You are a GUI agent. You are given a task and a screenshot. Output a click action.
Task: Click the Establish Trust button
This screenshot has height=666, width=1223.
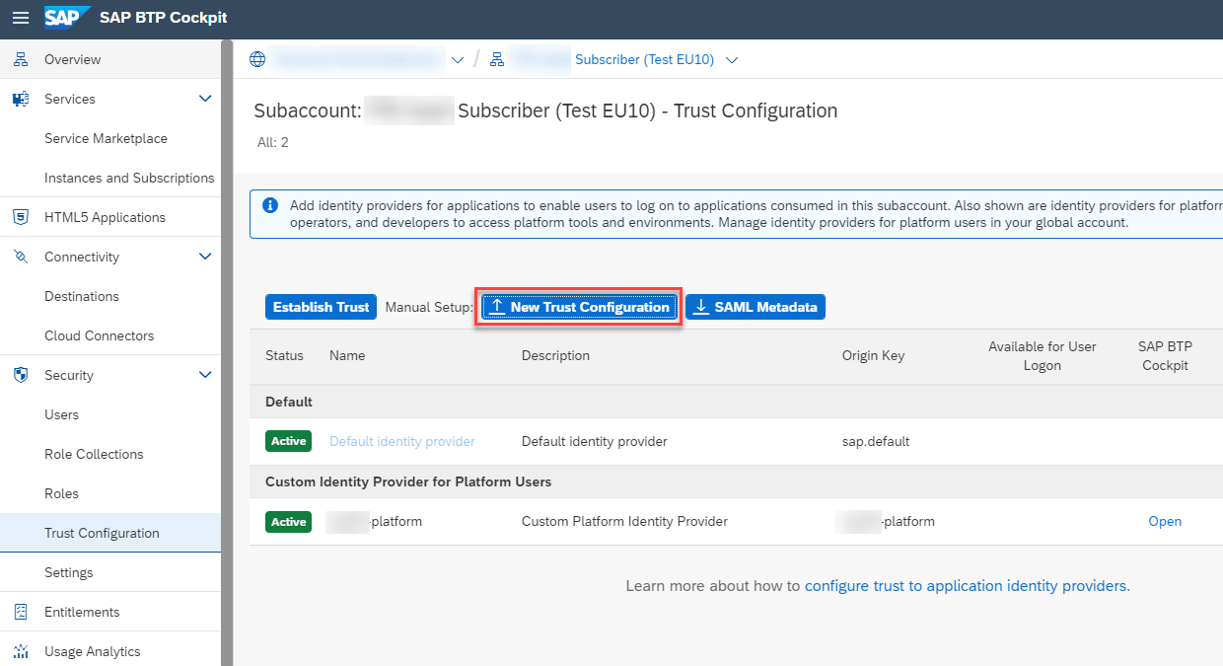point(322,307)
